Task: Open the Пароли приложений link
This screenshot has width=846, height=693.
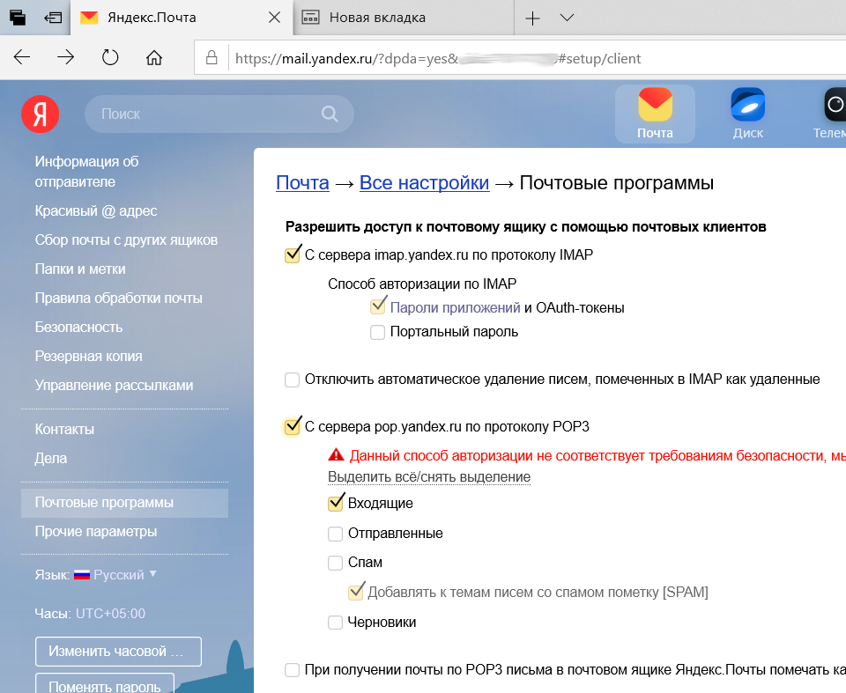Action: click(x=455, y=308)
